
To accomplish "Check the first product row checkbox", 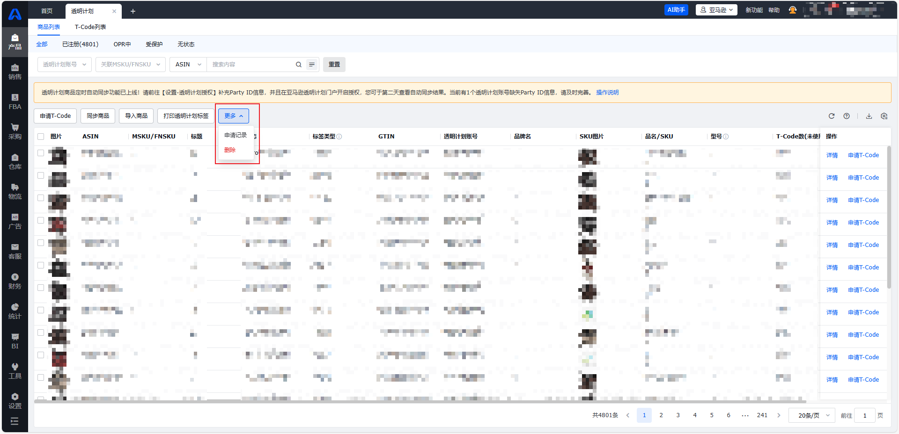I will (x=41, y=153).
